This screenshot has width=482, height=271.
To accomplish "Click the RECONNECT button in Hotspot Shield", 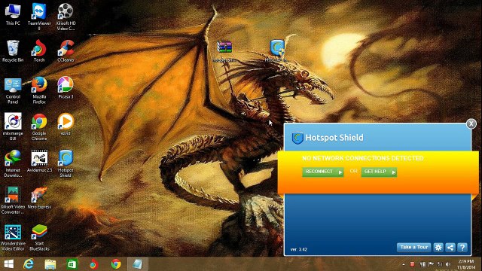I will click(x=323, y=172).
